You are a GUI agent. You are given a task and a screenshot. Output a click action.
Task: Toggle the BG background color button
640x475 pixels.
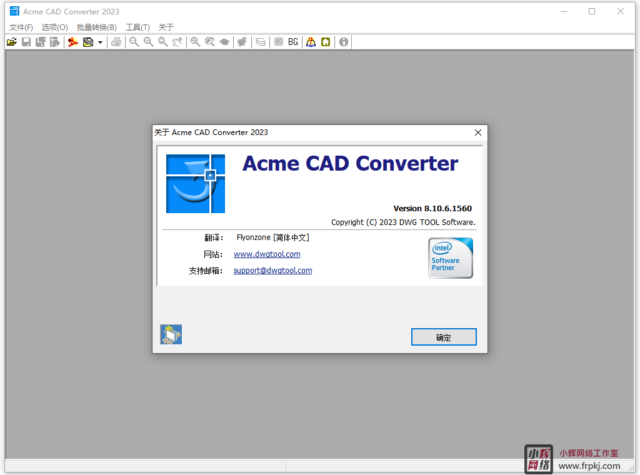pyautogui.click(x=293, y=42)
